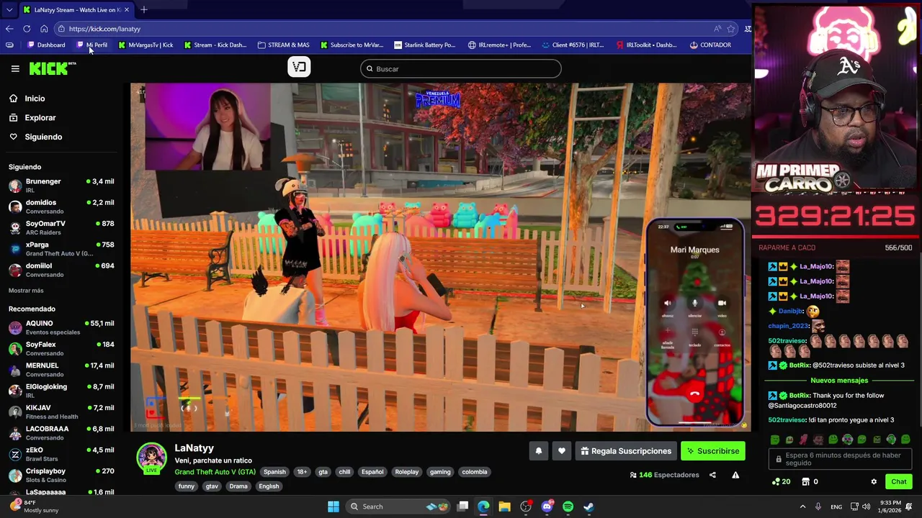Open Crisplayboy Slots & Casino channel
The width and height of the screenshot is (922, 518).
[61, 475]
